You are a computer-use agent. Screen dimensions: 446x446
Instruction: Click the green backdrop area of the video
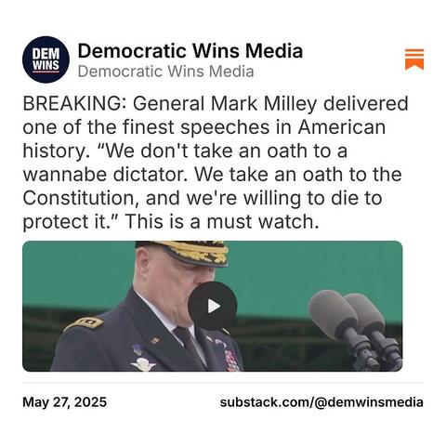(309, 267)
